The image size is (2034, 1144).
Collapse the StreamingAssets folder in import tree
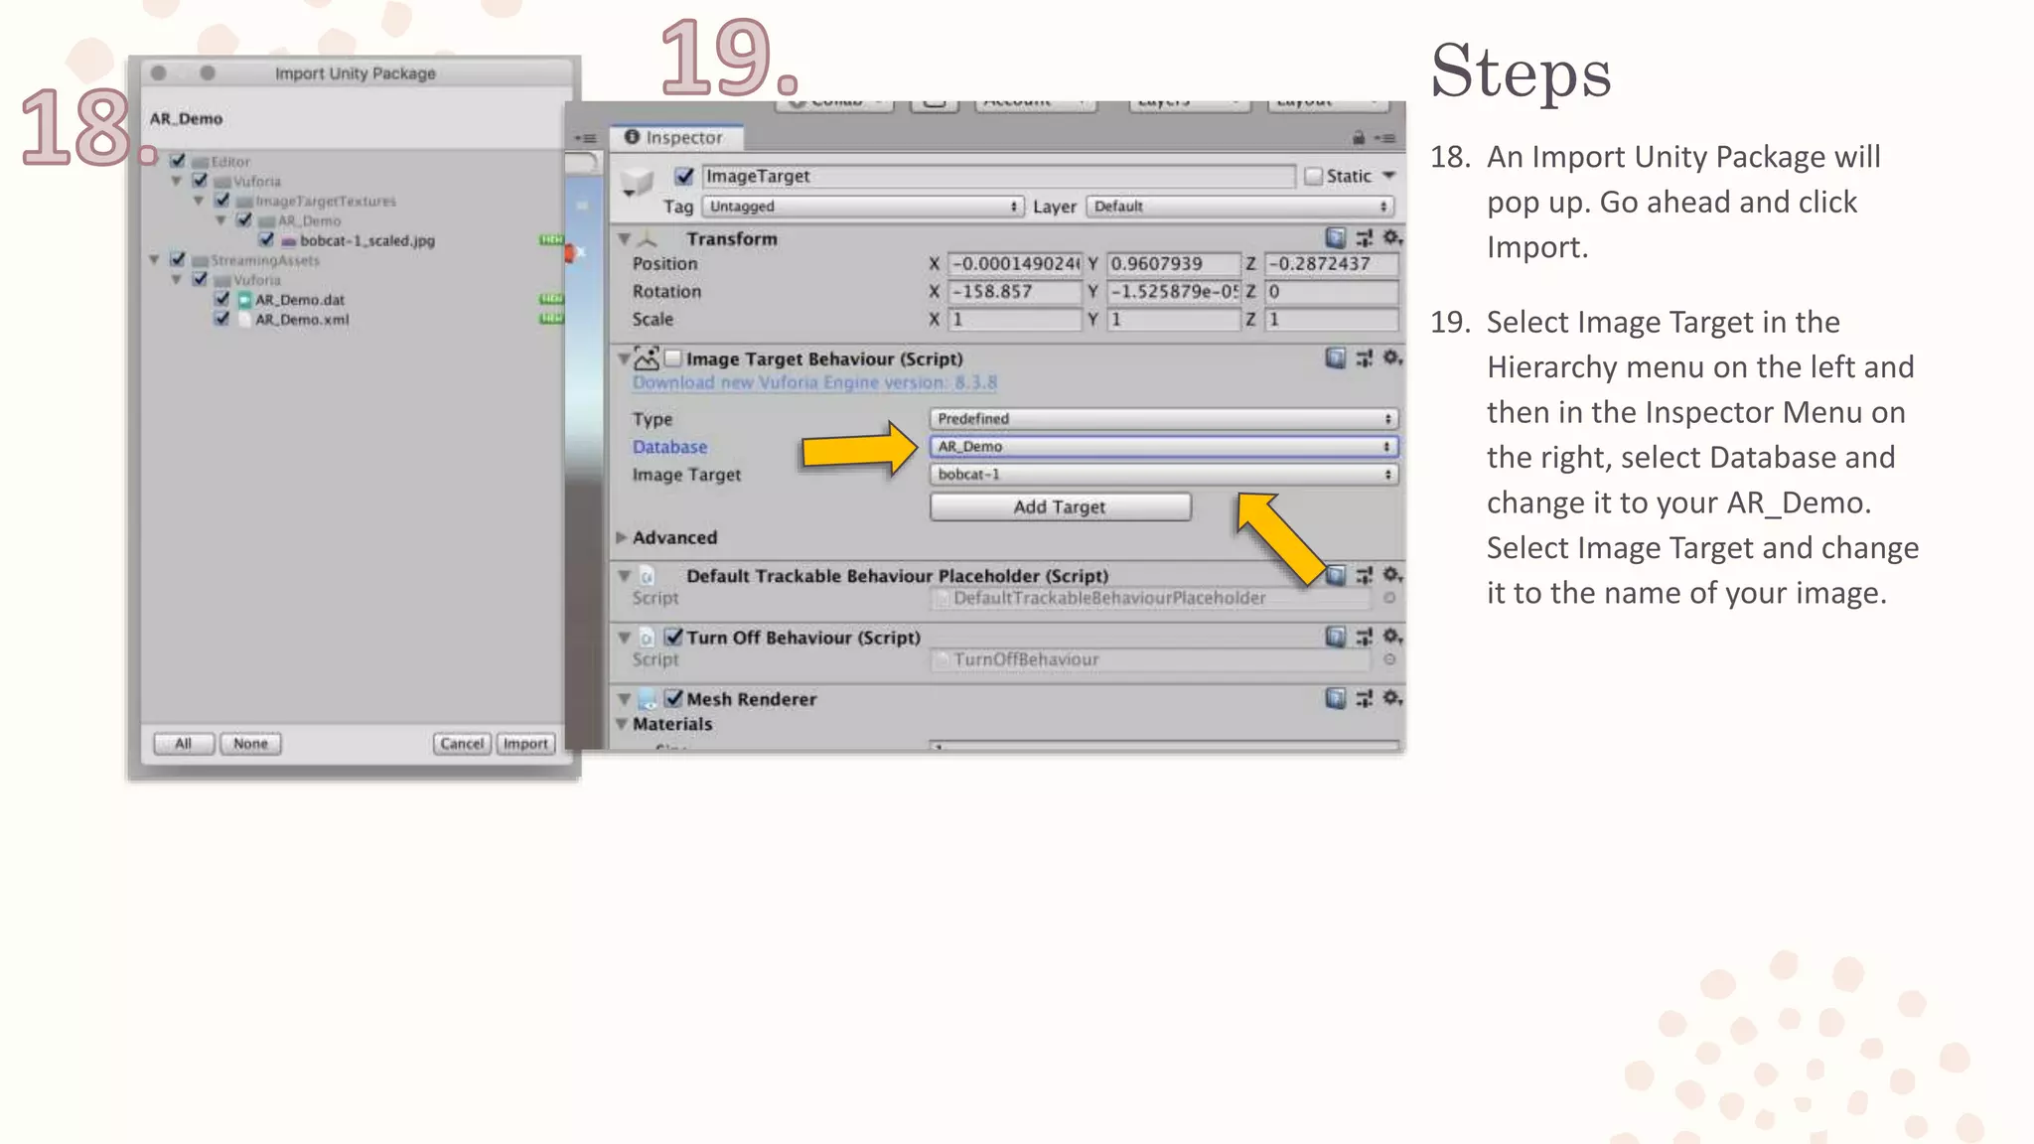[x=154, y=260]
